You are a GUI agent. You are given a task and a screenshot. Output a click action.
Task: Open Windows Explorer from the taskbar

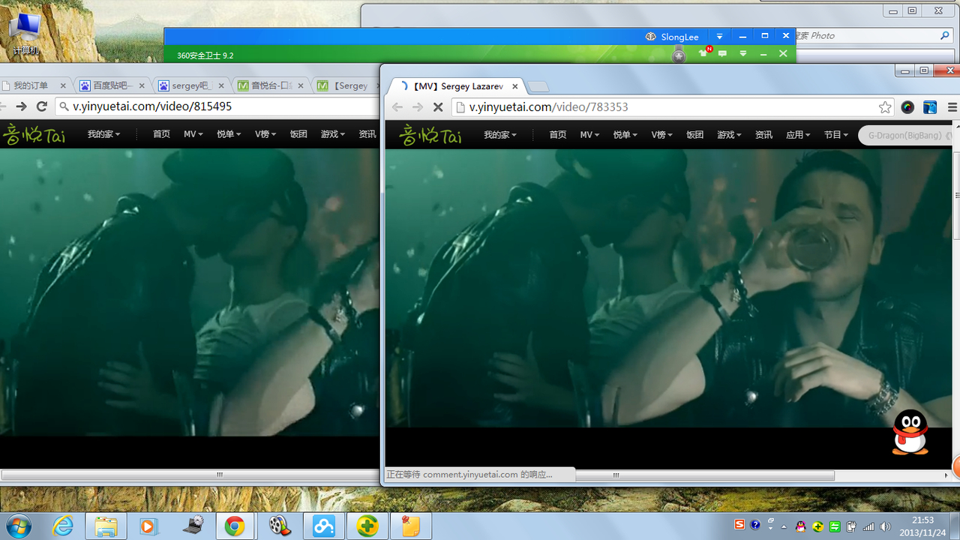click(x=106, y=526)
